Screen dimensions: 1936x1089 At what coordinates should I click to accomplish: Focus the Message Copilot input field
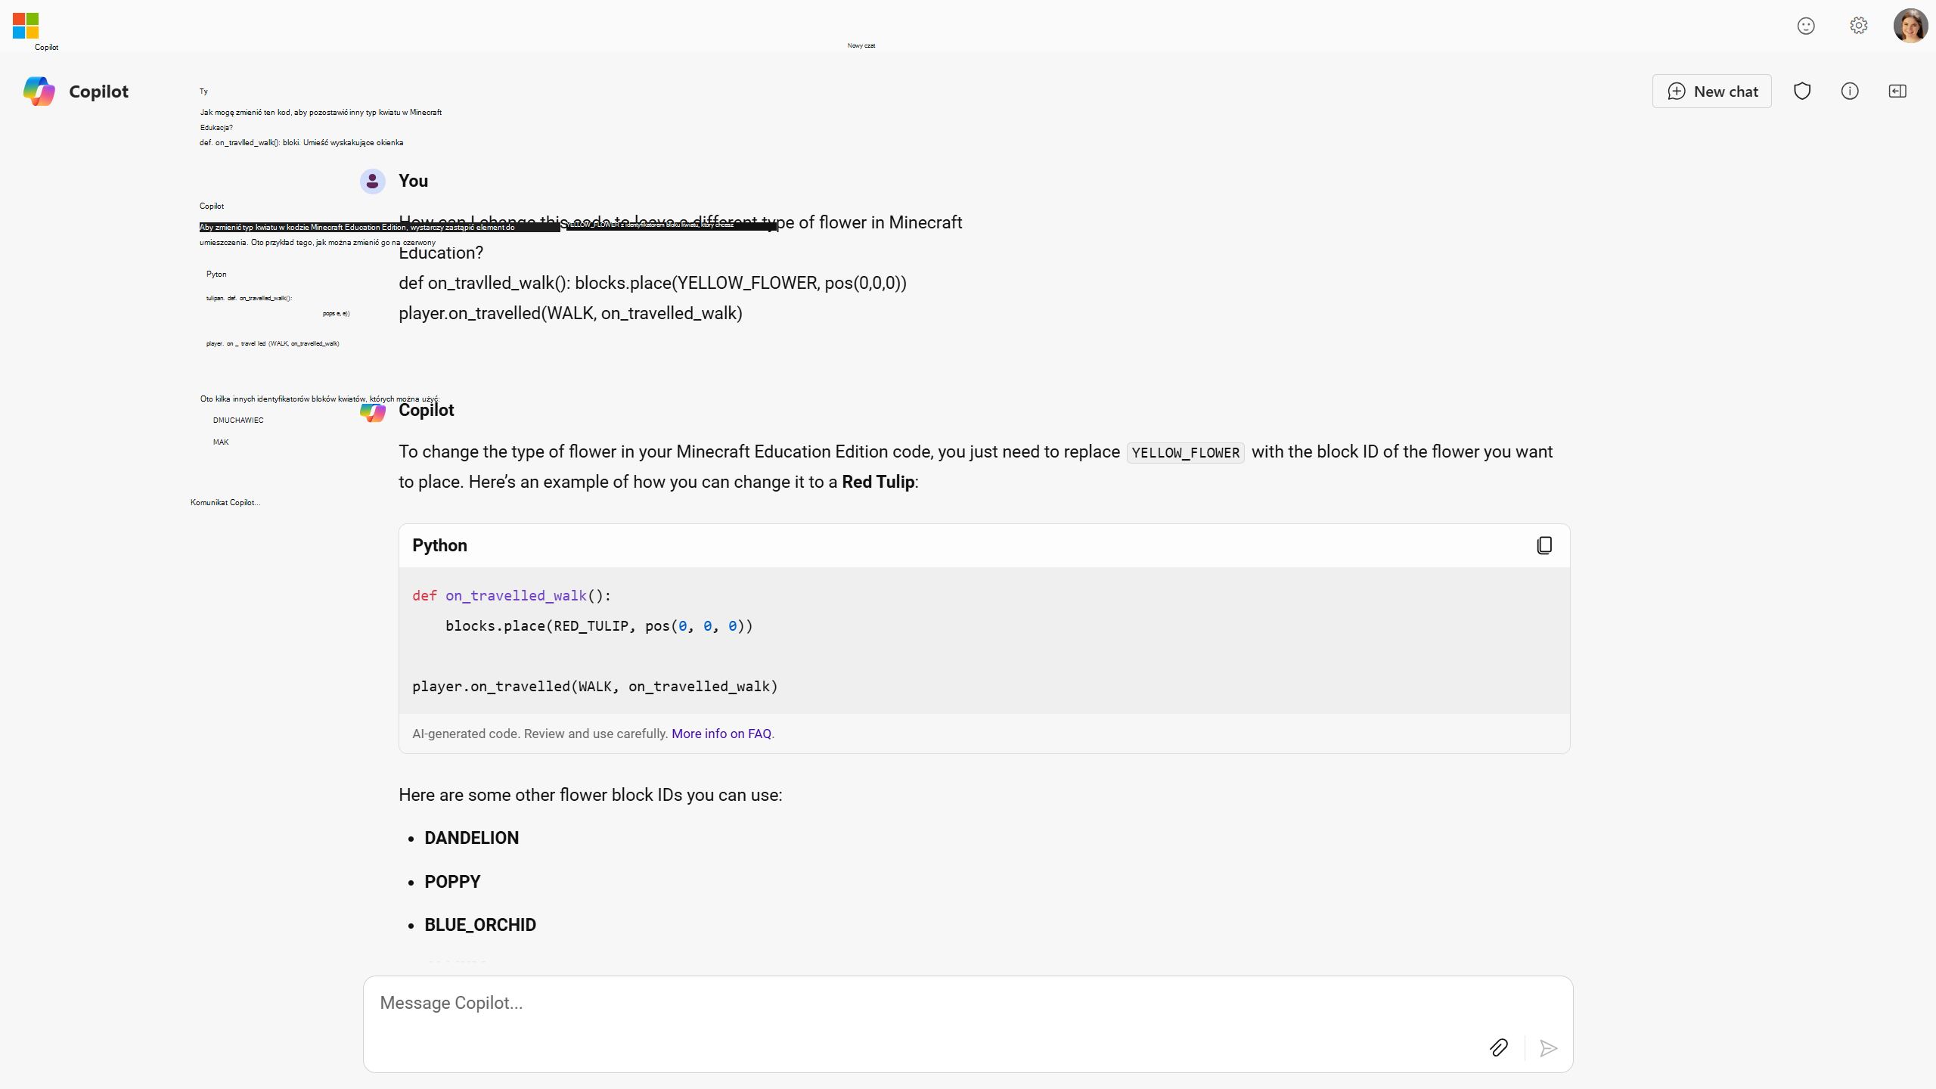pos(907,1003)
